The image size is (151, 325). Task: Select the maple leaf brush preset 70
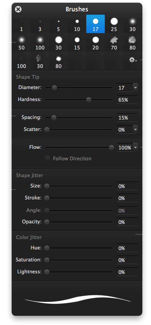click(114, 42)
